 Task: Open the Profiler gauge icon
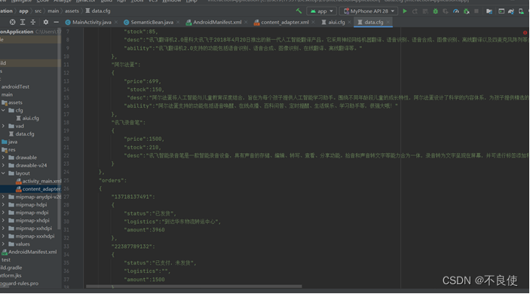[456, 11]
